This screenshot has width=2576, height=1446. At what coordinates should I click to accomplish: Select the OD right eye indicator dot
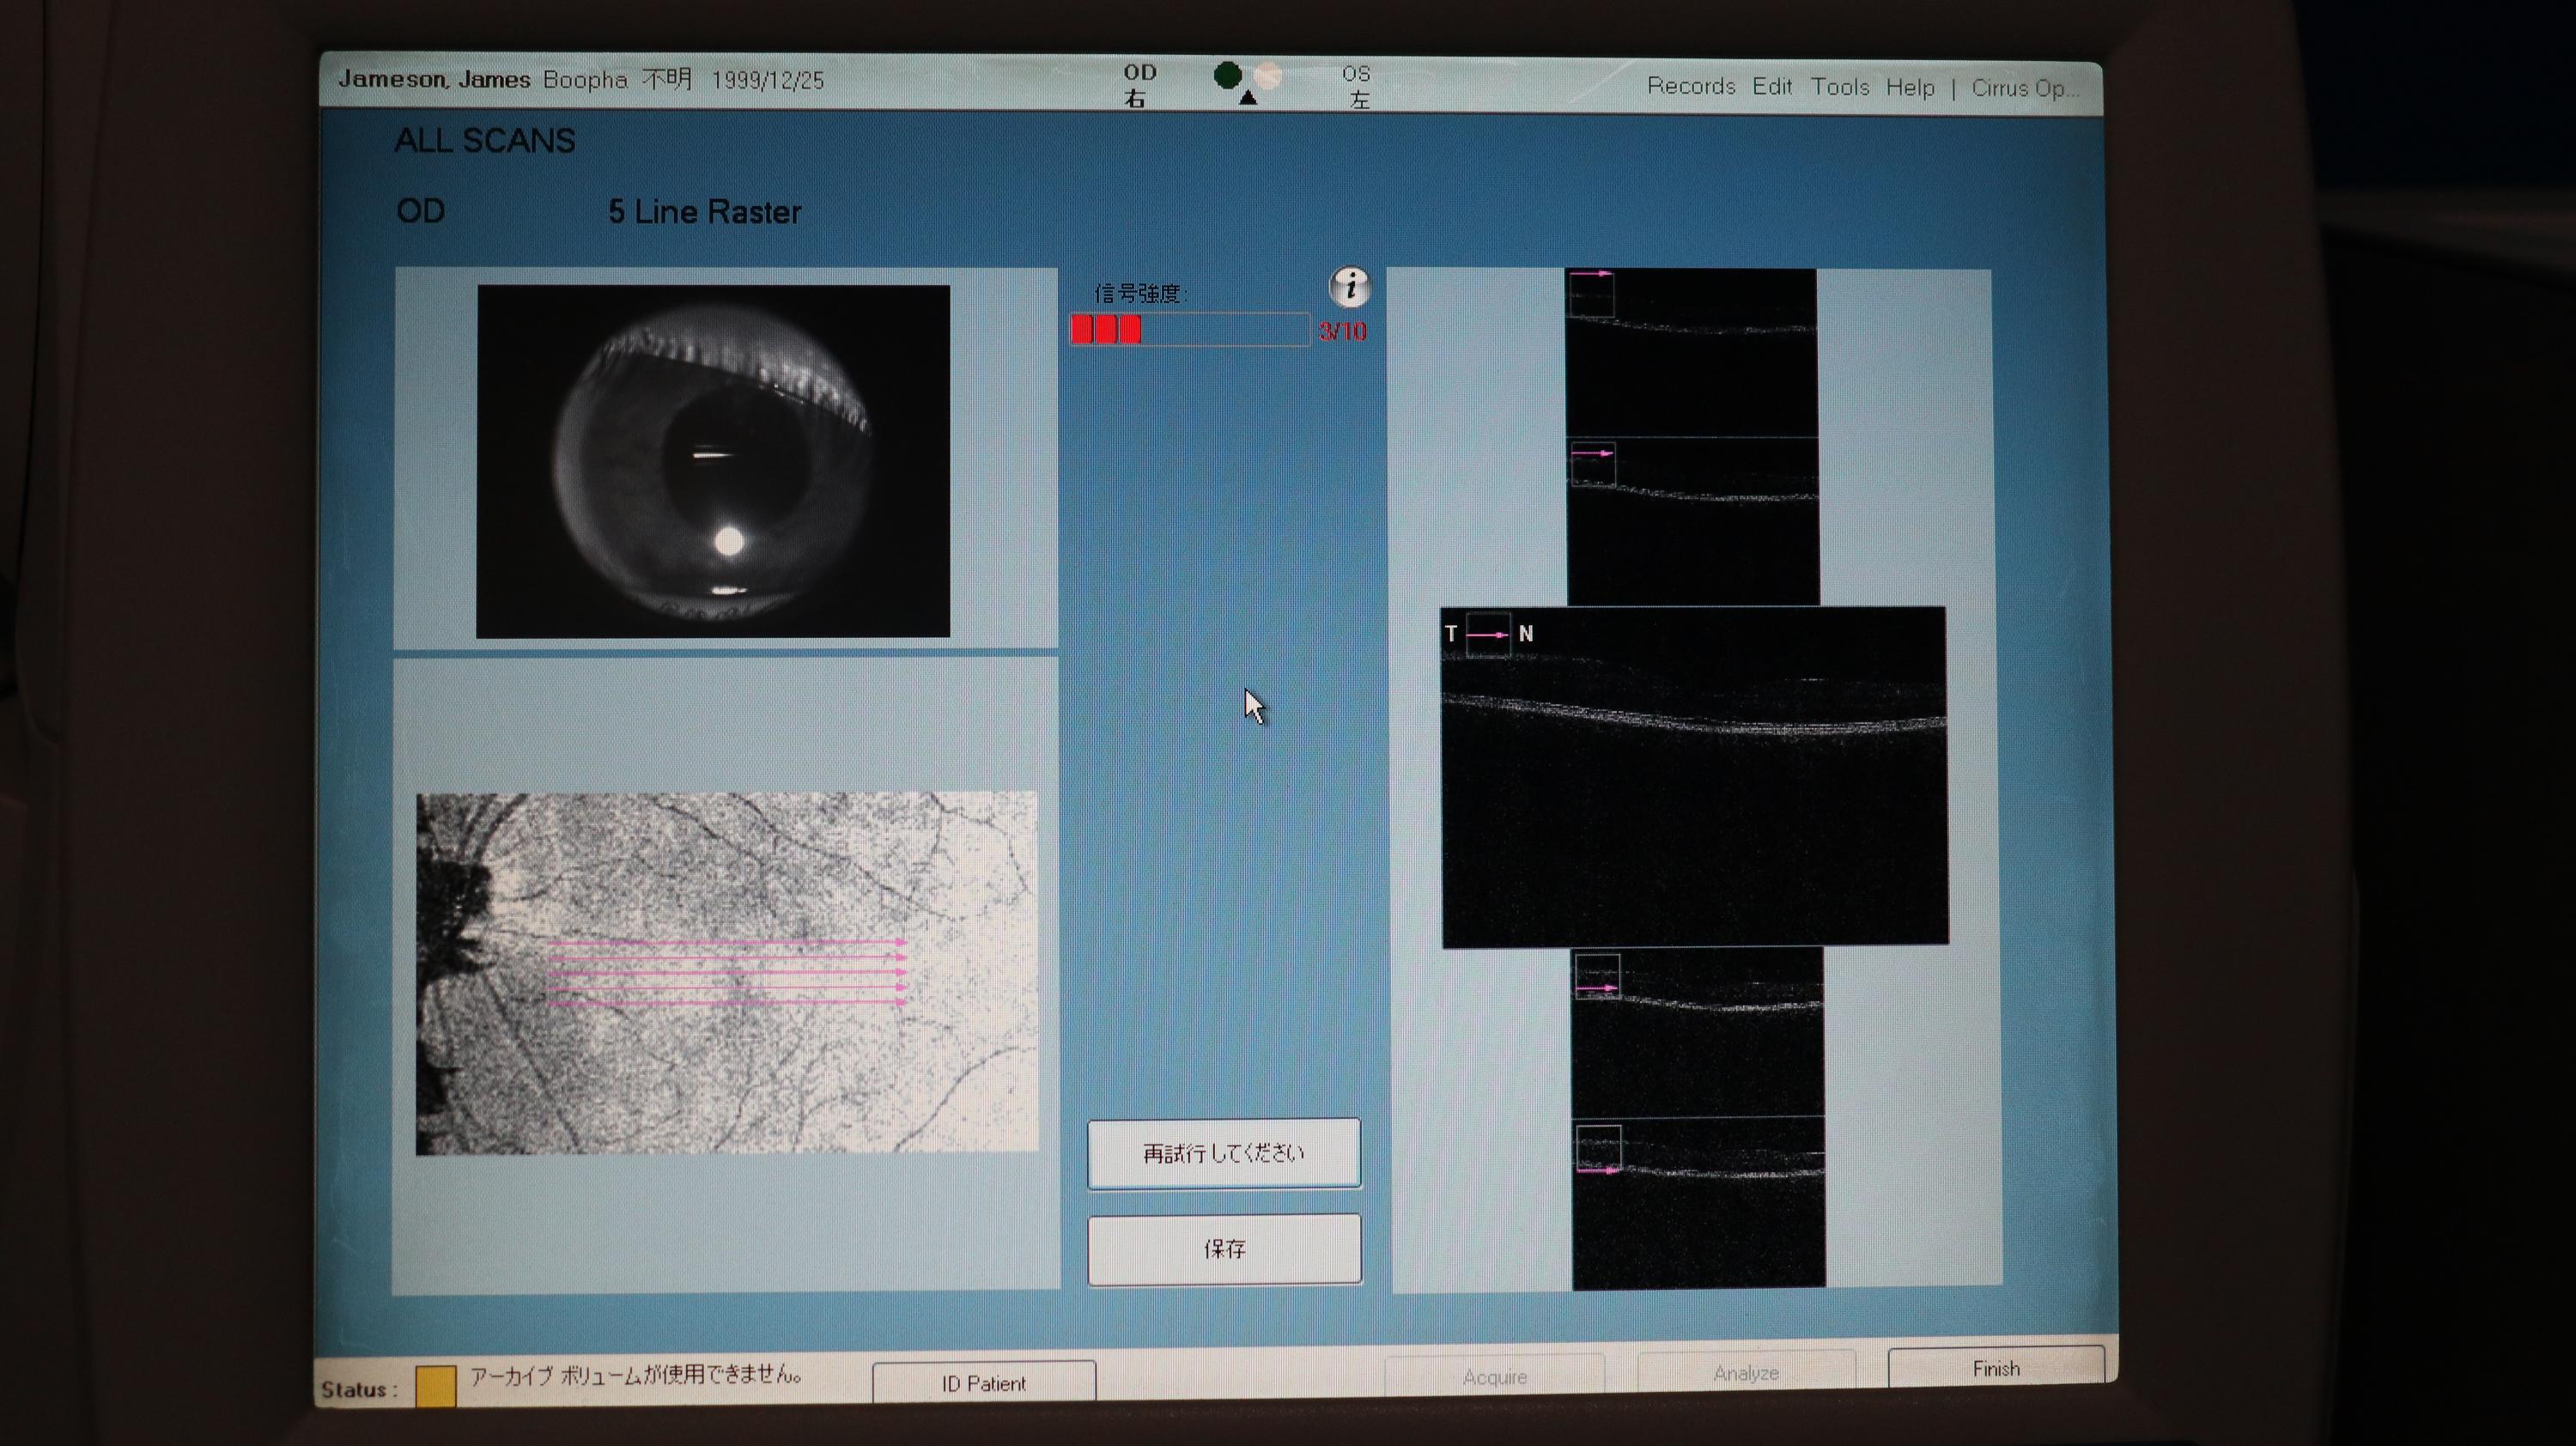(x=1227, y=75)
